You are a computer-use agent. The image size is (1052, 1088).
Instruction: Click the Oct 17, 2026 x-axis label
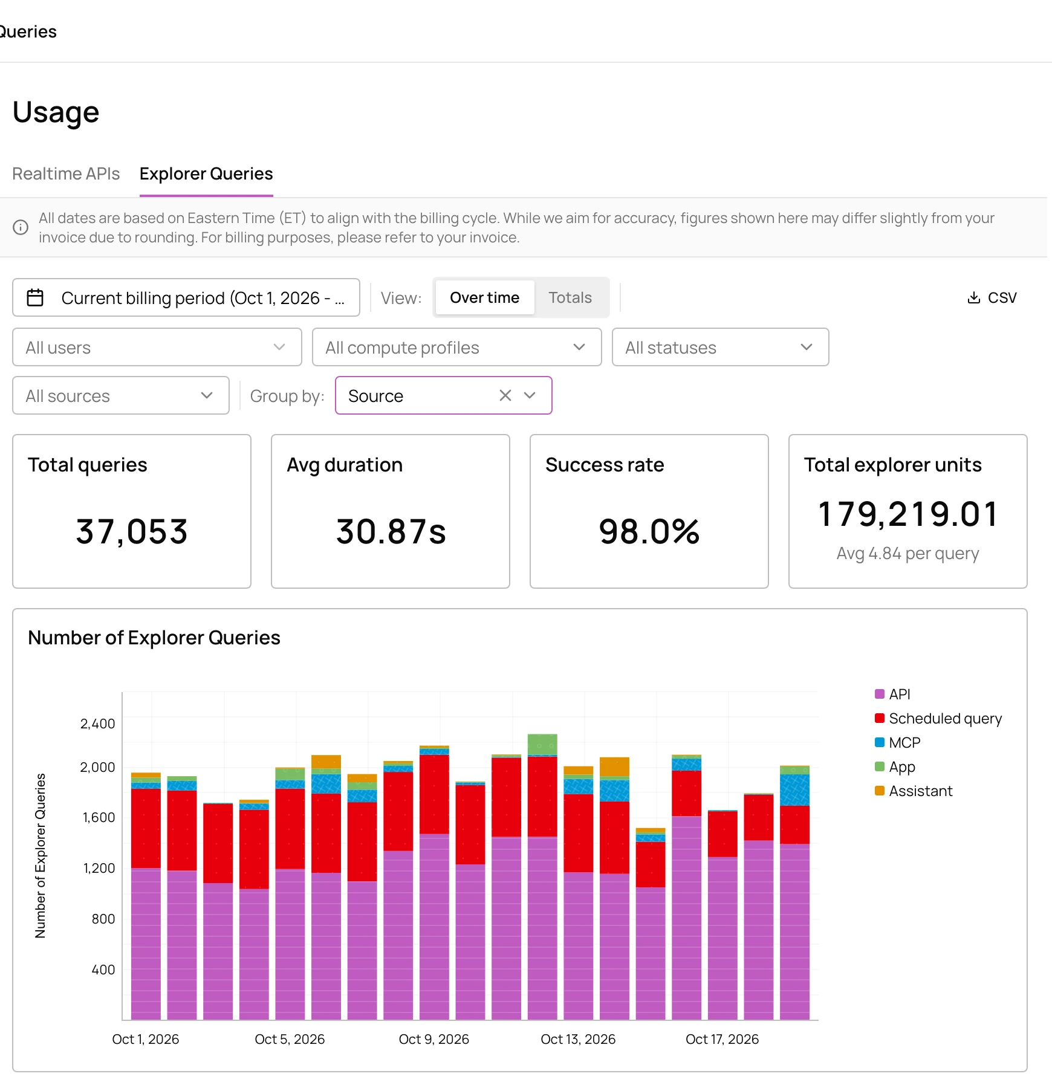coord(722,1039)
